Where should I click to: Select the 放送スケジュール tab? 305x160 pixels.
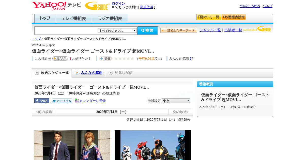pyautogui.click(x=52, y=73)
